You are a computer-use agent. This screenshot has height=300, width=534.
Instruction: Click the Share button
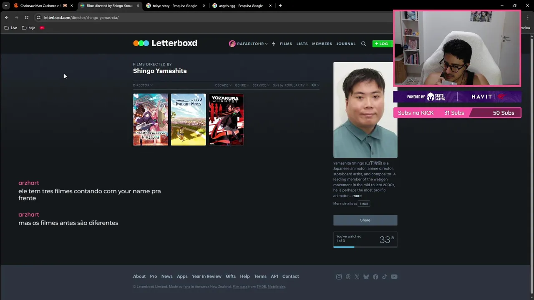[x=365, y=220]
